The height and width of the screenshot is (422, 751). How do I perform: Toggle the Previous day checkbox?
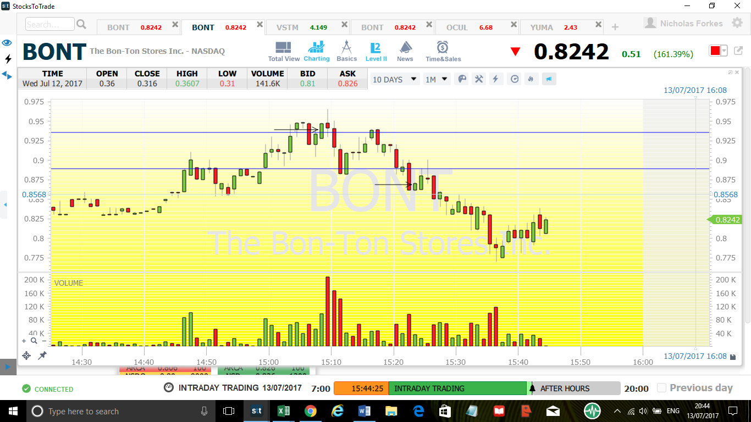[662, 388]
